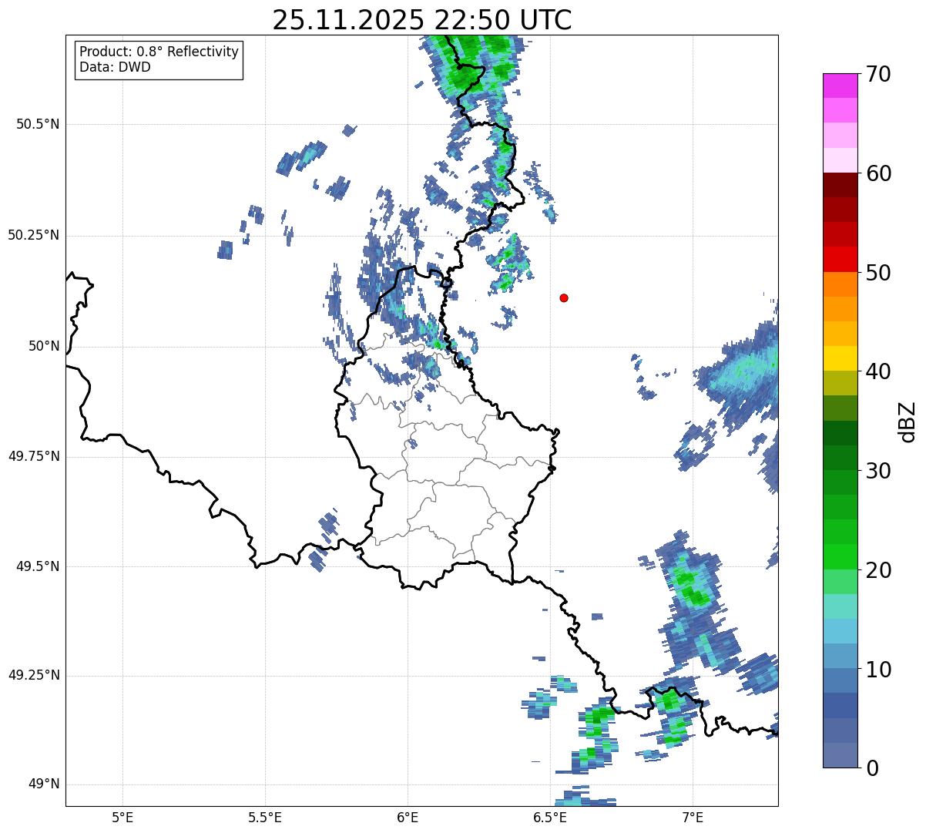Screen dimensions: 926x833
Task: Pick the yellow colorbar segment at 40
Action: coord(840,359)
